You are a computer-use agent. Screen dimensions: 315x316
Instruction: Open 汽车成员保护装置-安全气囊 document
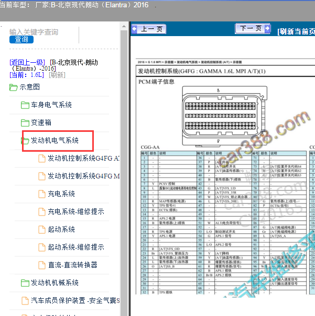75,300
